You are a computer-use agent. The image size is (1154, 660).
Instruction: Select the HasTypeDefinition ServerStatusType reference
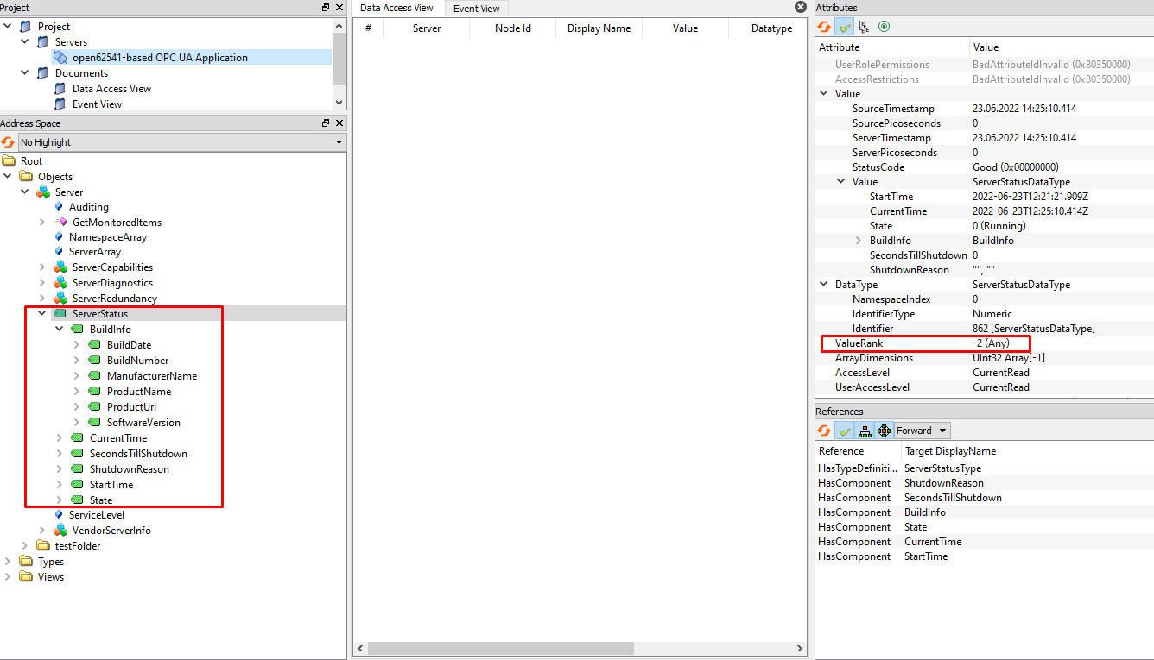pos(898,468)
